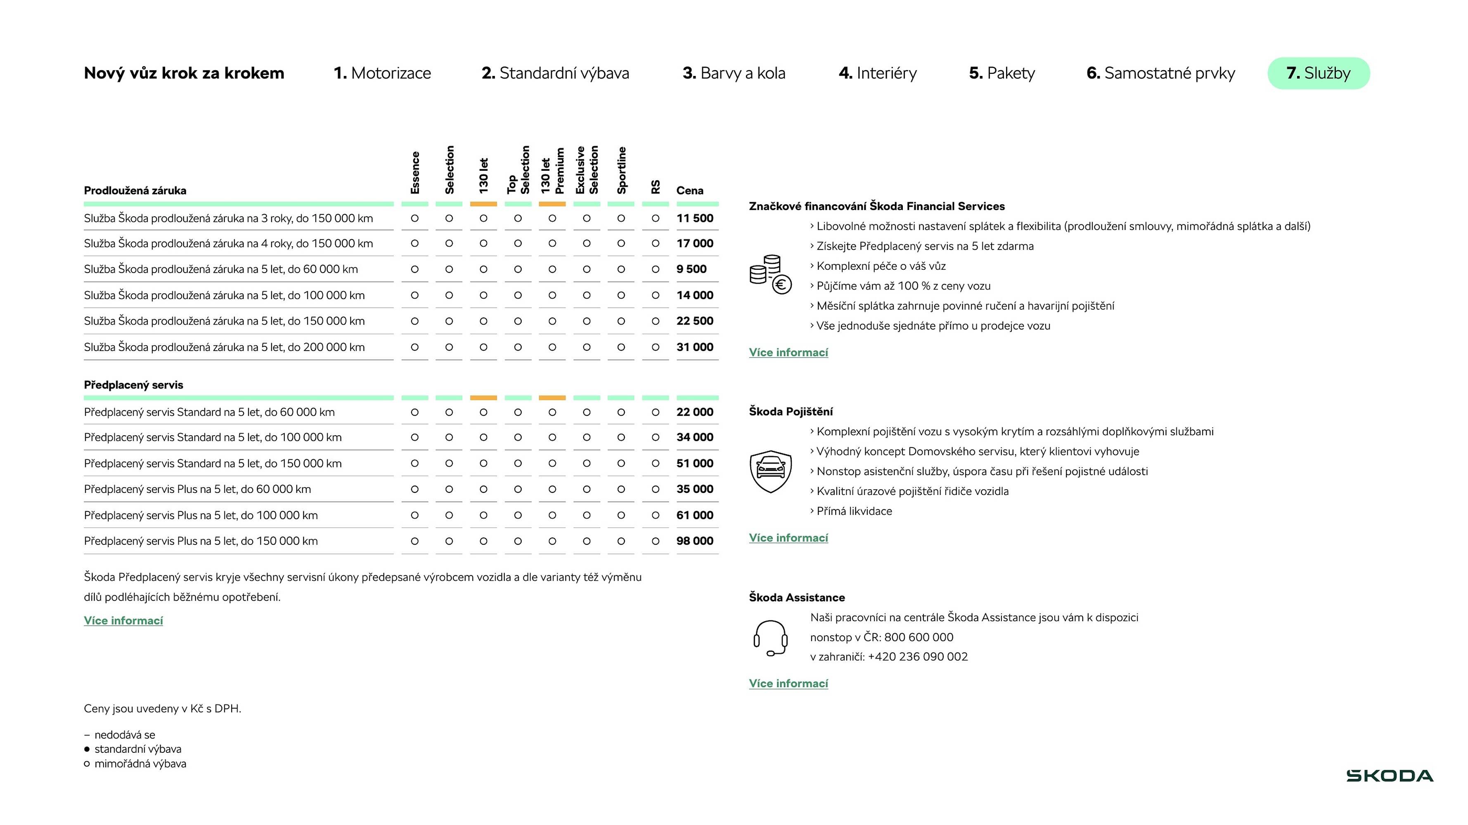The height and width of the screenshot is (825, 1468).
Task: Open the 4. Interiéry tab
Action: [878, 73]
